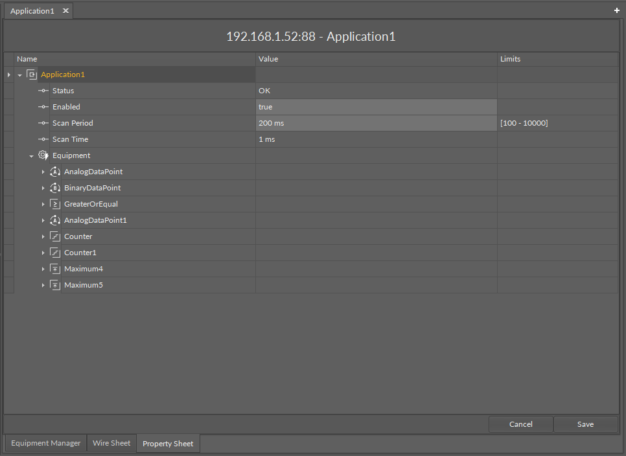Click the AnalogDataPoint1 icon

(x=55, y=220)
